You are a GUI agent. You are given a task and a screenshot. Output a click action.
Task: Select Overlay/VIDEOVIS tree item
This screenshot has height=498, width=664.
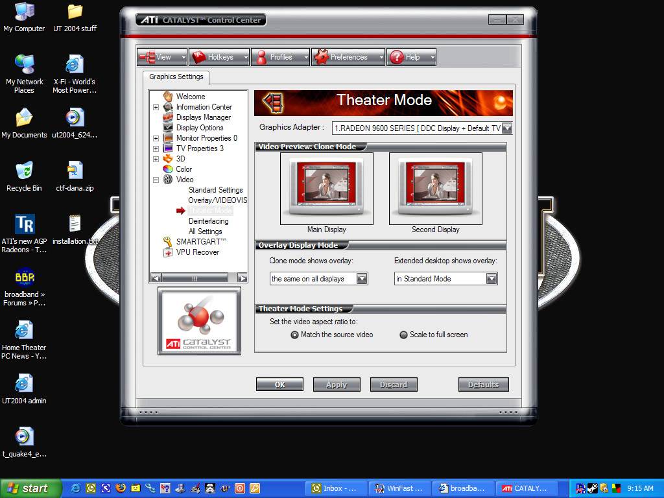click(218, 200)
